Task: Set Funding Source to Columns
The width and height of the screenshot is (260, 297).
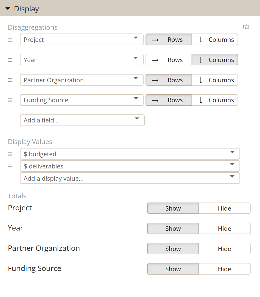Action: pyautogui.click(x=215, y=100)
